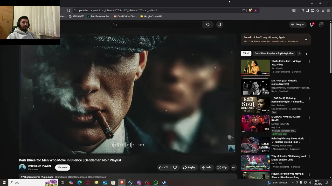Open ATAUNI-OBS bookmark
The width and height of the screenshot is (332, 186).
(x=77, y=16)
